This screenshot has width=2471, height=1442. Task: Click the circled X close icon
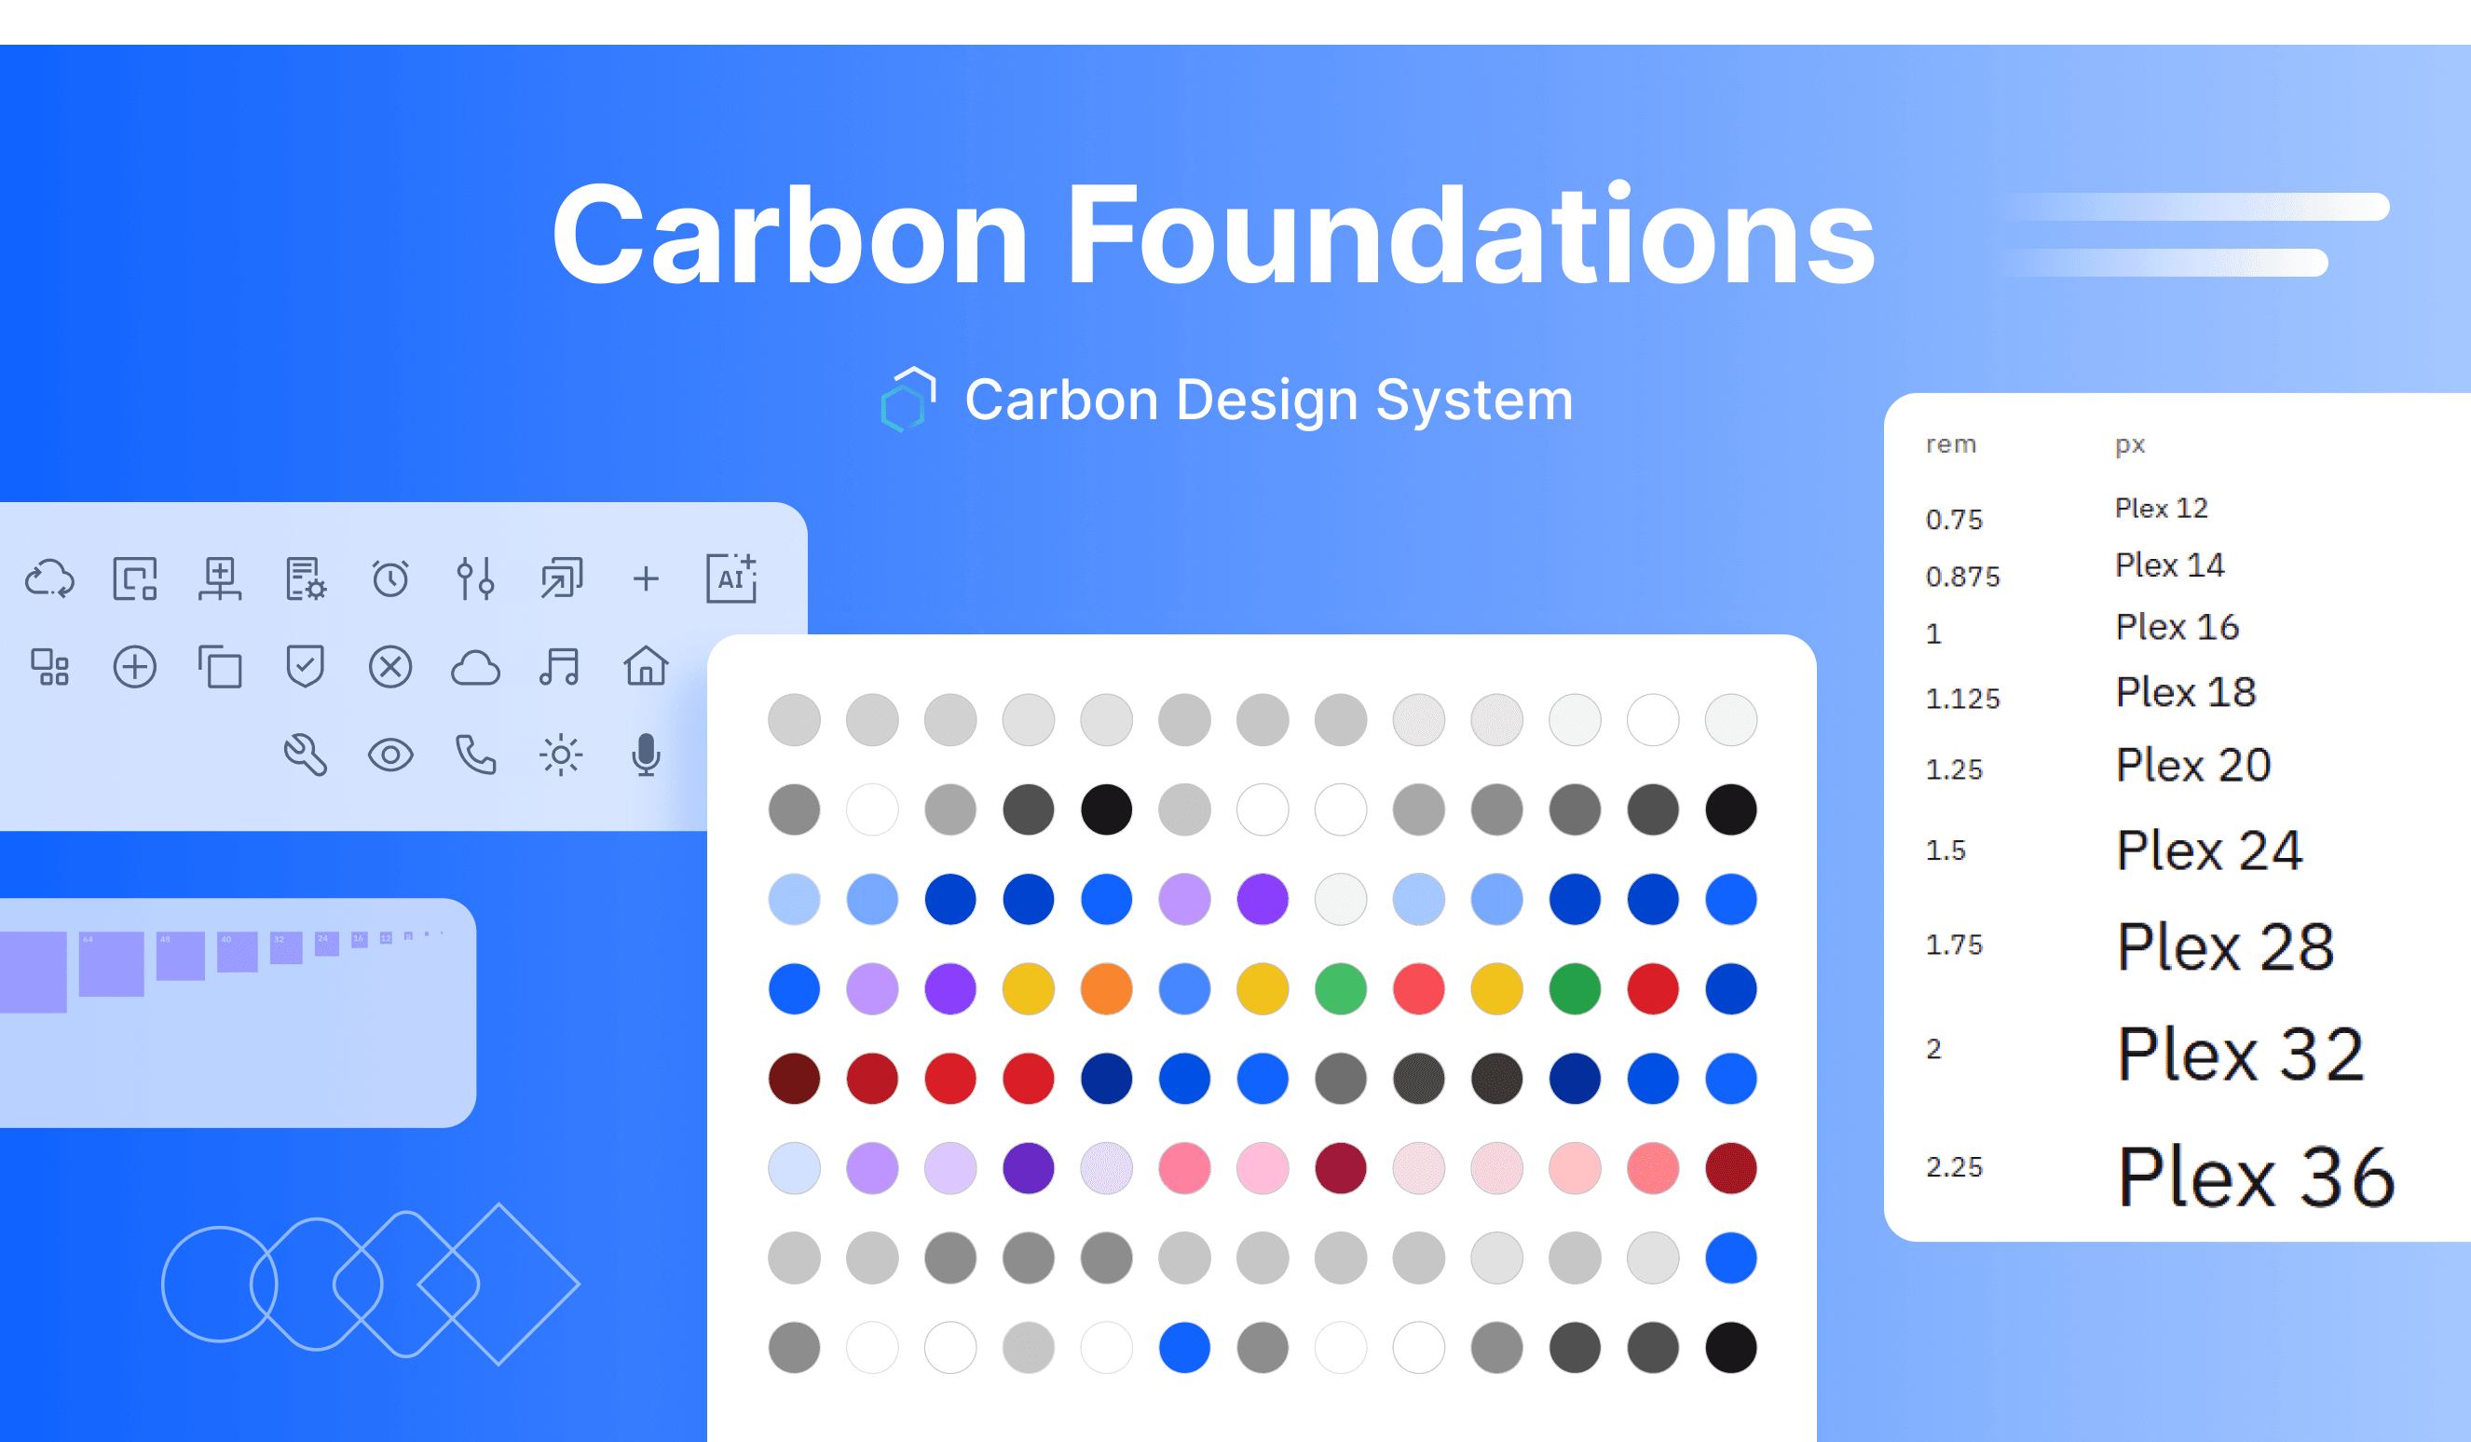coord(390,667)
